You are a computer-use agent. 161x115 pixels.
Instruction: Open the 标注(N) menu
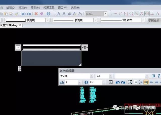pyautogui.click(x=23, y=8)
